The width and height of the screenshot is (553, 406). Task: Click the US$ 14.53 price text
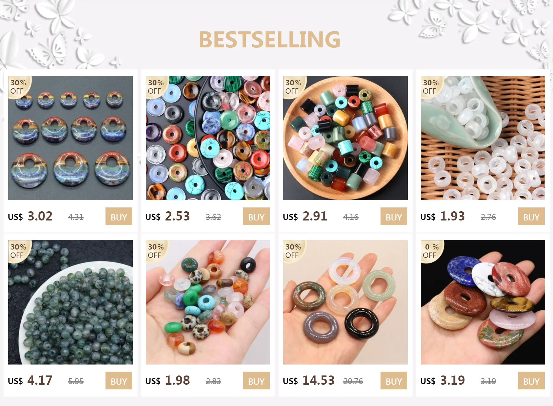(x=309, y=381)
